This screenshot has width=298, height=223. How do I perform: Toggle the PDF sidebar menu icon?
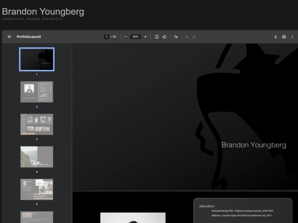9,37
